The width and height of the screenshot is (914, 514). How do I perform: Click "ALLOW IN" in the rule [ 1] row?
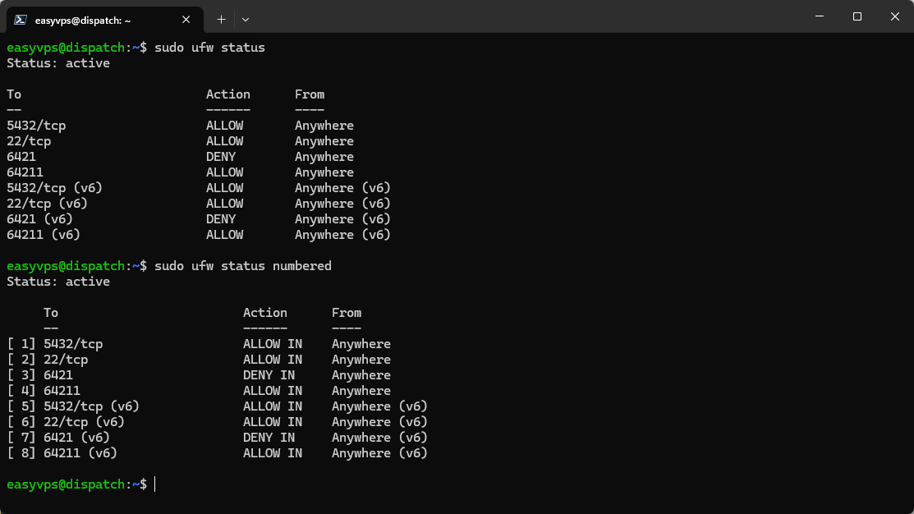click(x=273, y=344)
